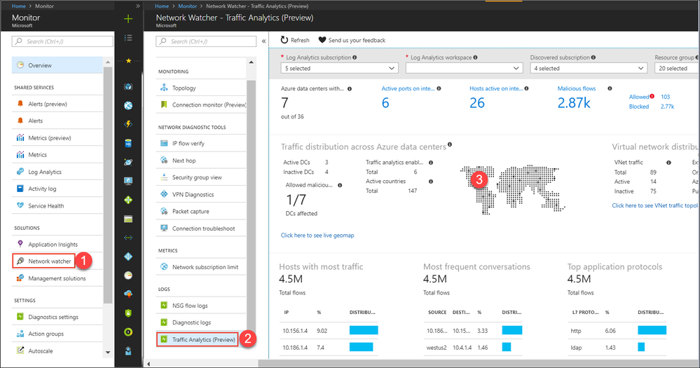Click the yellow favorites star icon
700x368 pixels.
128,60
